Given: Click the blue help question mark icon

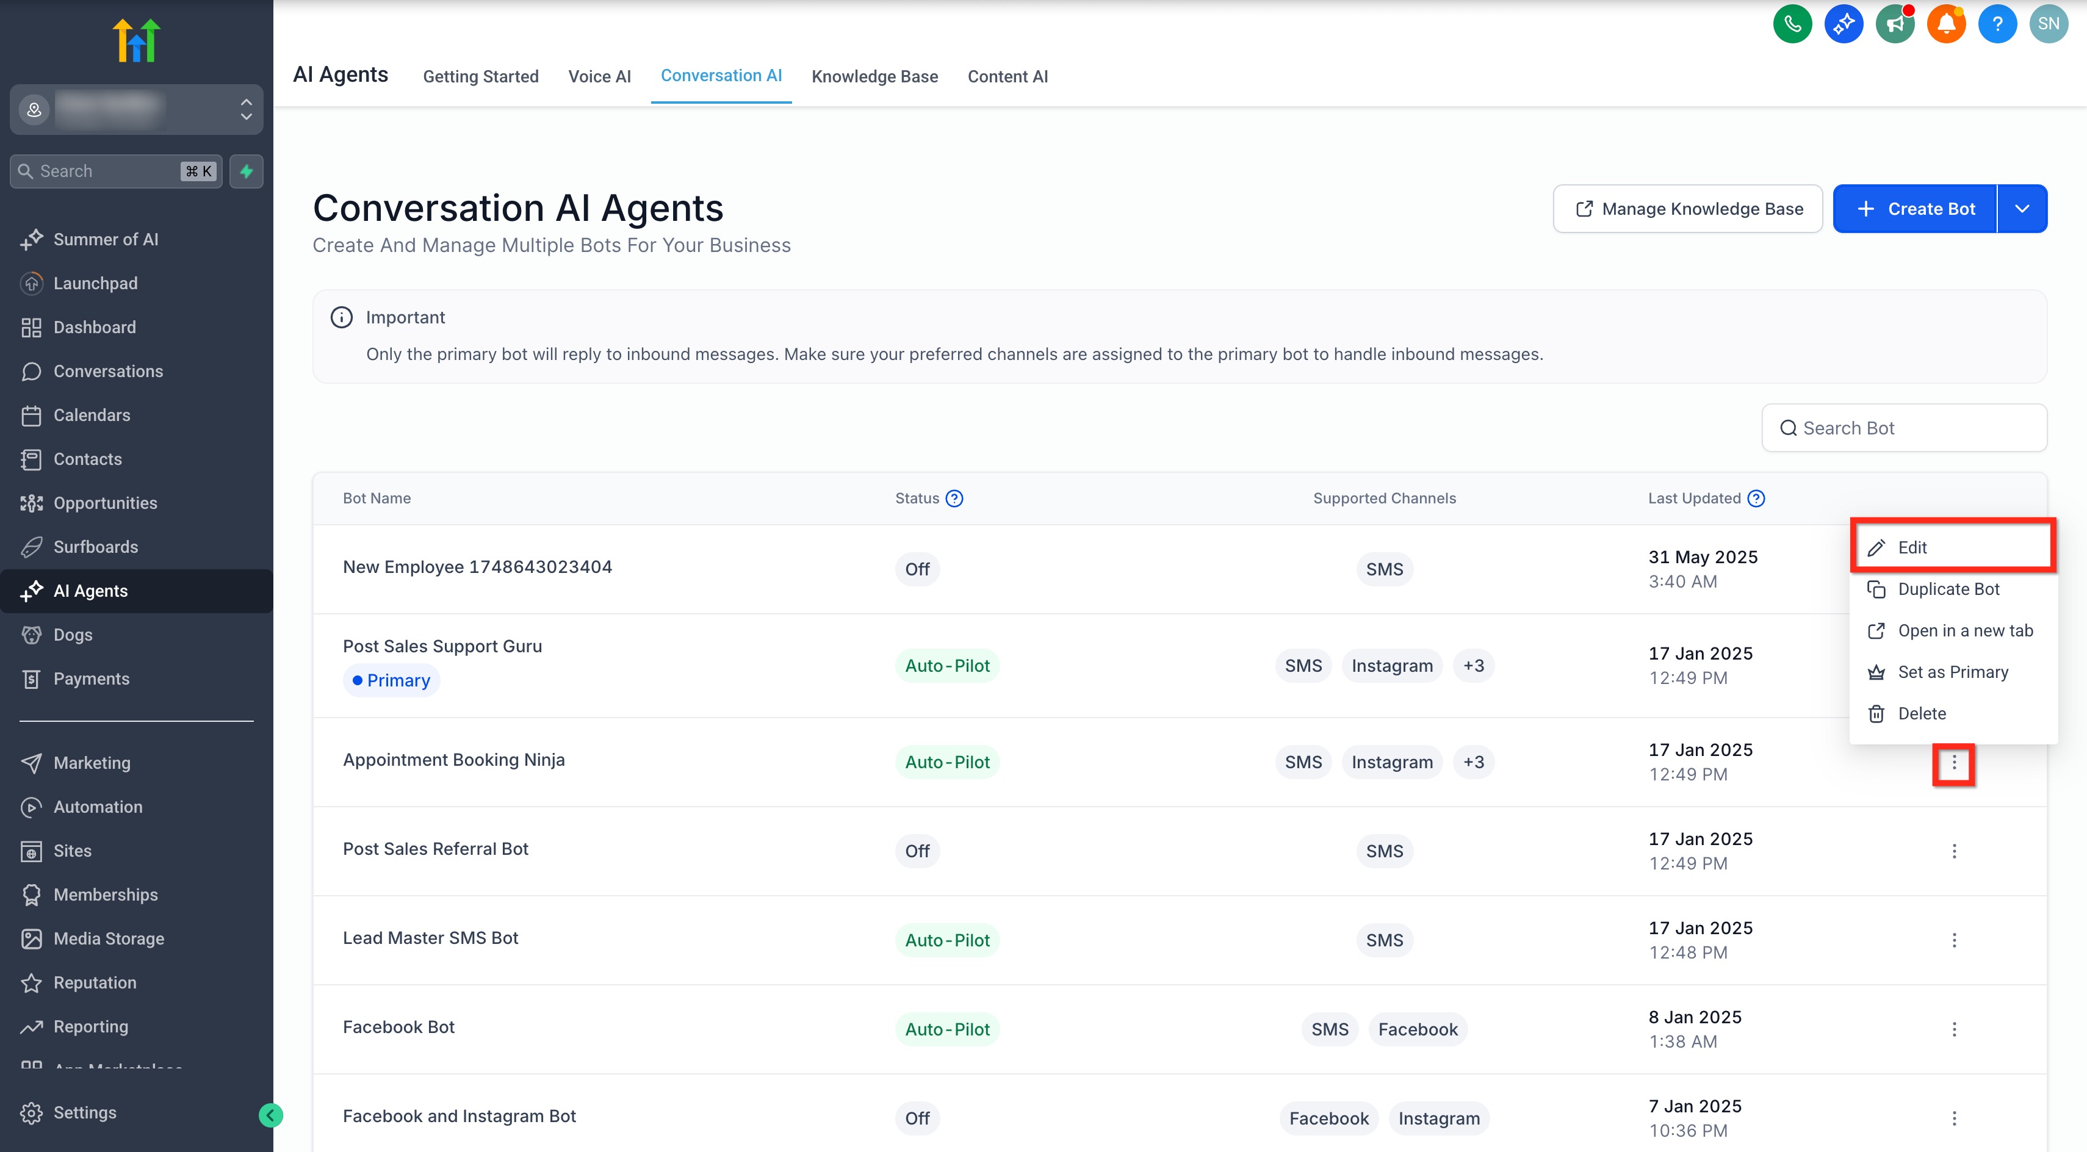Looking at the screenshot, I should click(1997, 24).
